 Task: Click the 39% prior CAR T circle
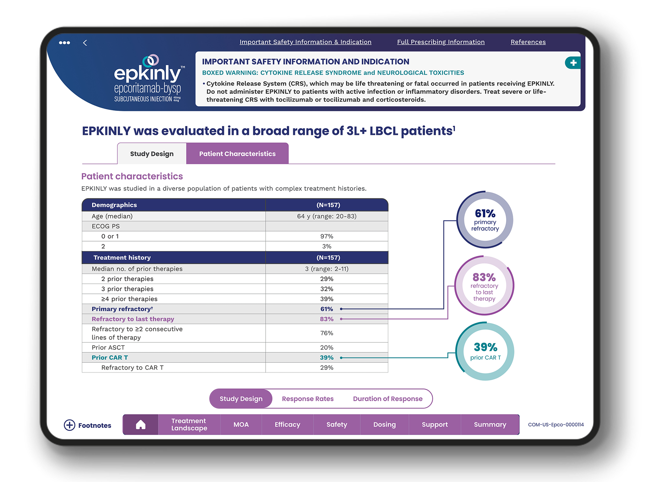(x=485, y=352)
